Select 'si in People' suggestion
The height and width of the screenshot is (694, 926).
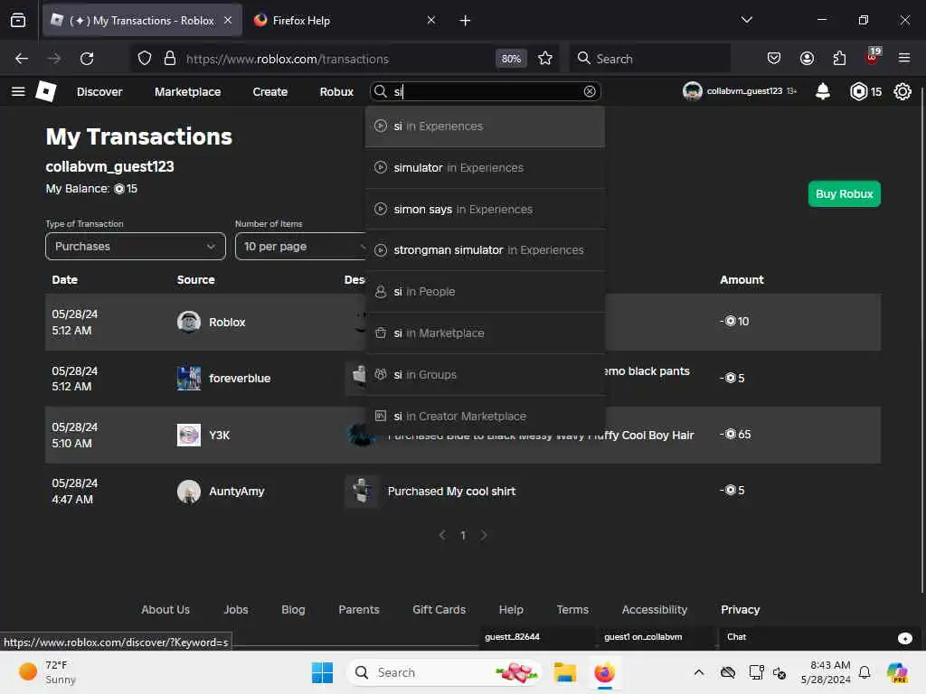(485, 292)
